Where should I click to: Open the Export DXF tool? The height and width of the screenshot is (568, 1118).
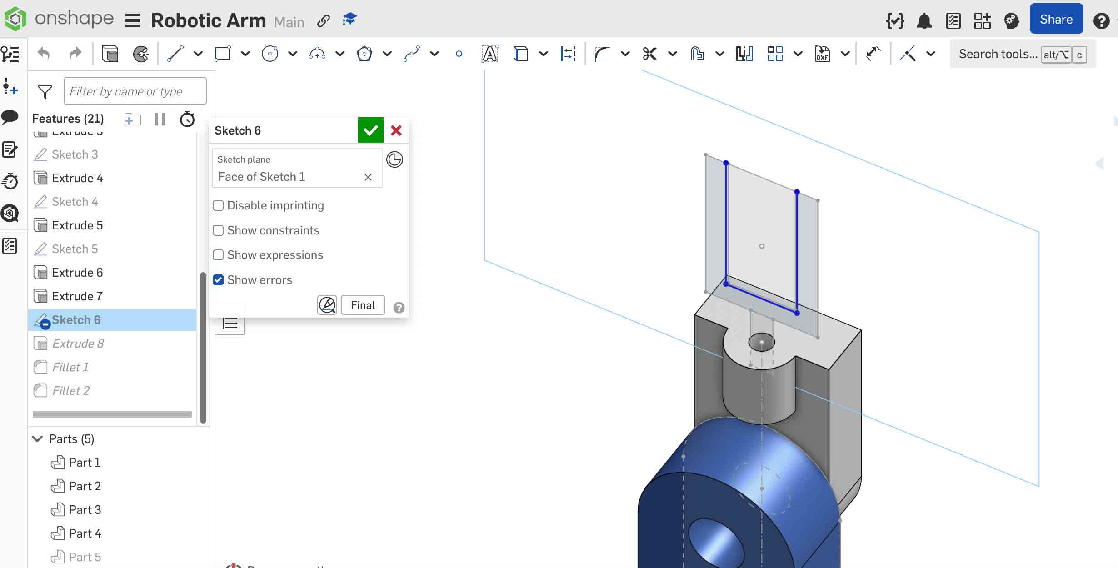click(x=823, y=54)
